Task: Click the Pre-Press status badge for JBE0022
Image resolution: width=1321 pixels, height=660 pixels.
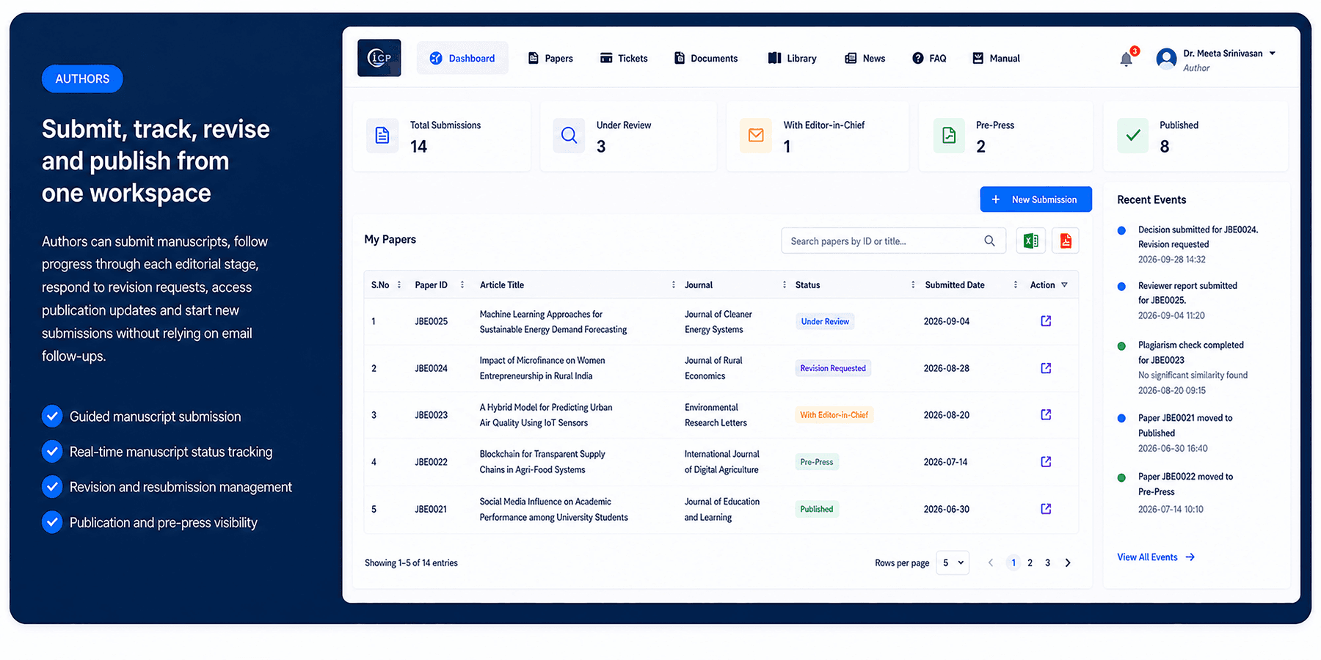Action: [817, 462]
